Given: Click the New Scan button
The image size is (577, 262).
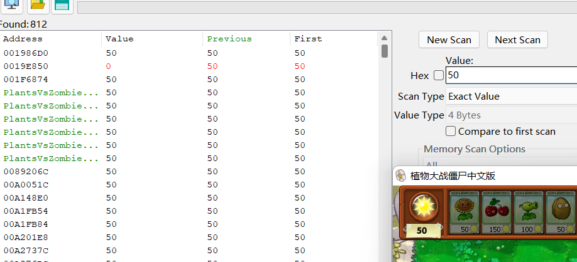Looking at the screenshot, I should coord(449,39).
